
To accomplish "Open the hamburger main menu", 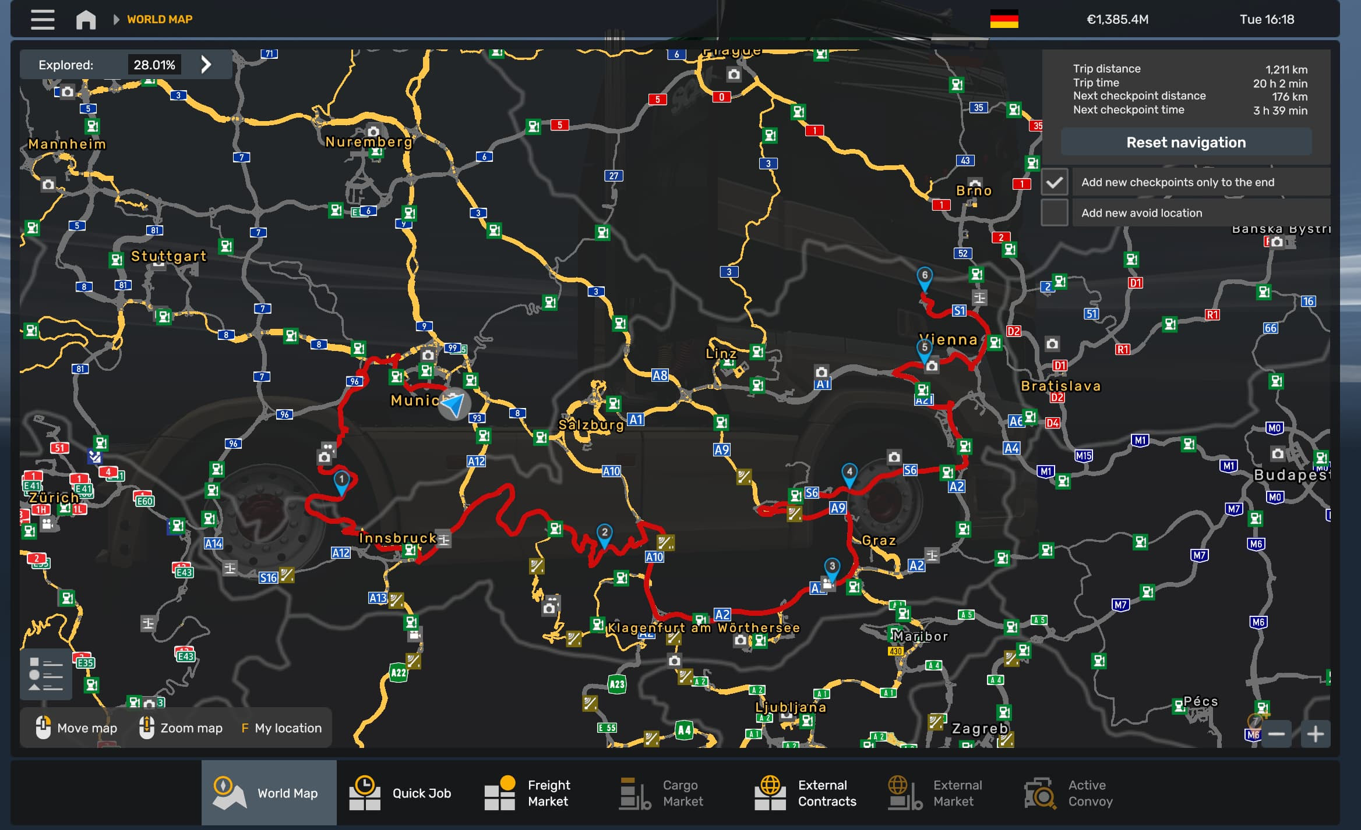I will 43,19.
